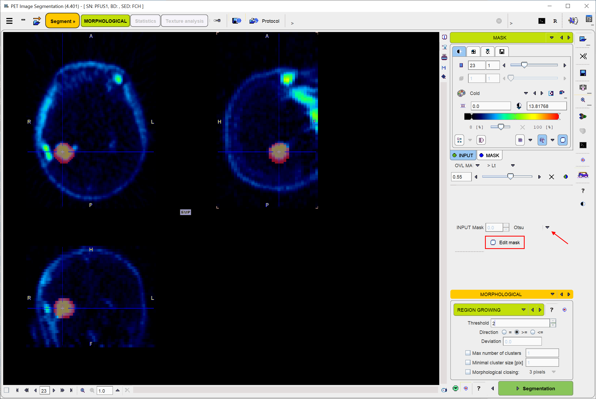Click the R console icon

[x=555, y=21]
